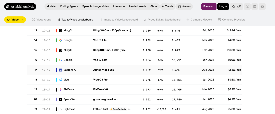Click KlingAI logo in Kling 3.0 Omni 720p row

click(61, 30)
